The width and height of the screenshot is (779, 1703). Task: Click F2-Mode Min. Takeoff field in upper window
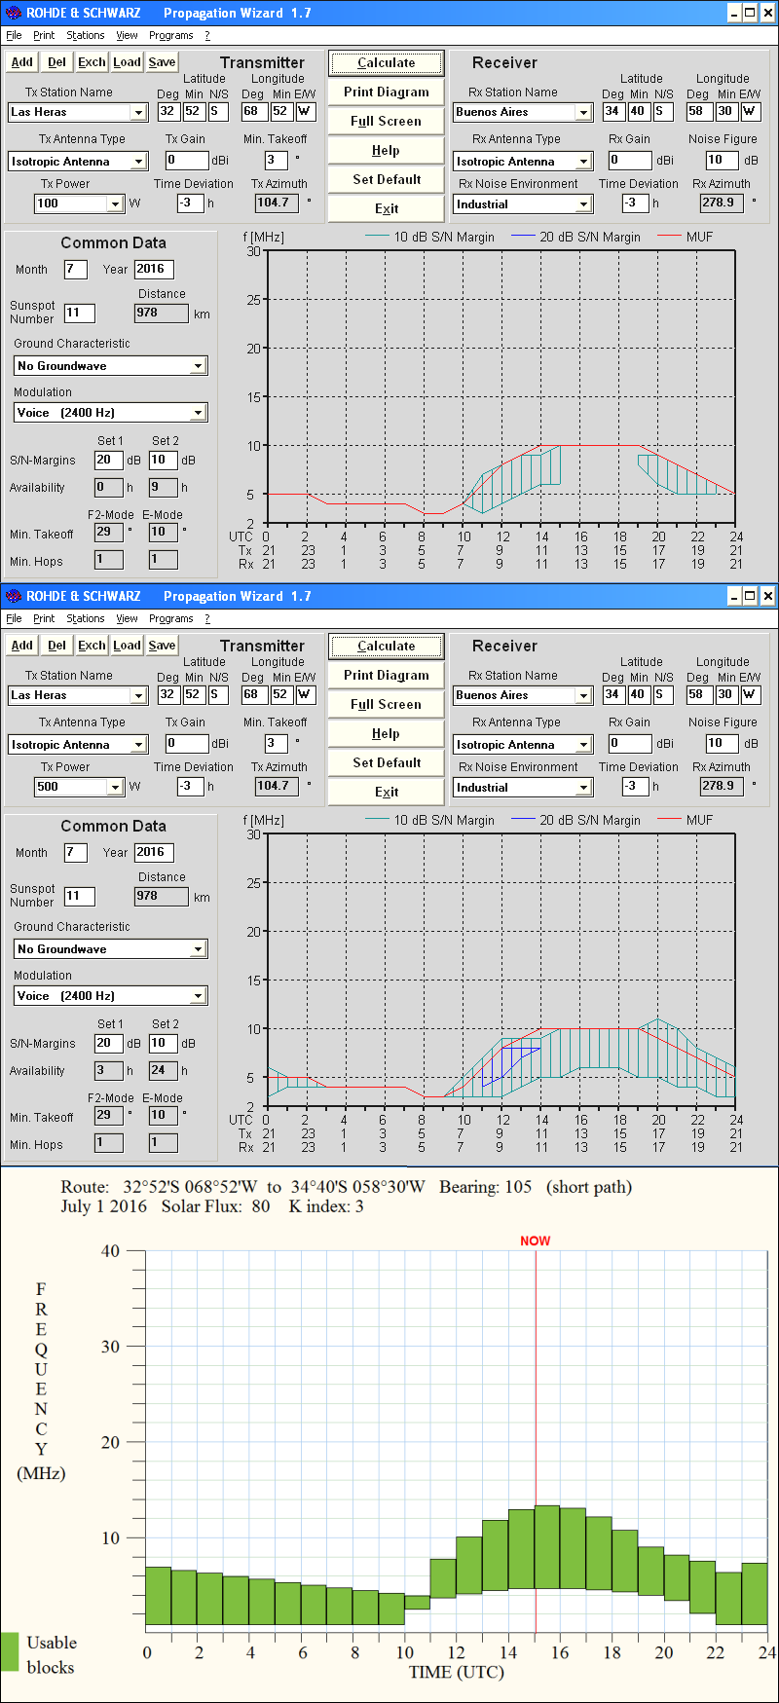108,532
